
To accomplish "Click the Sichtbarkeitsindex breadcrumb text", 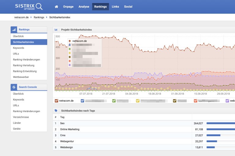I will (60, 17).
